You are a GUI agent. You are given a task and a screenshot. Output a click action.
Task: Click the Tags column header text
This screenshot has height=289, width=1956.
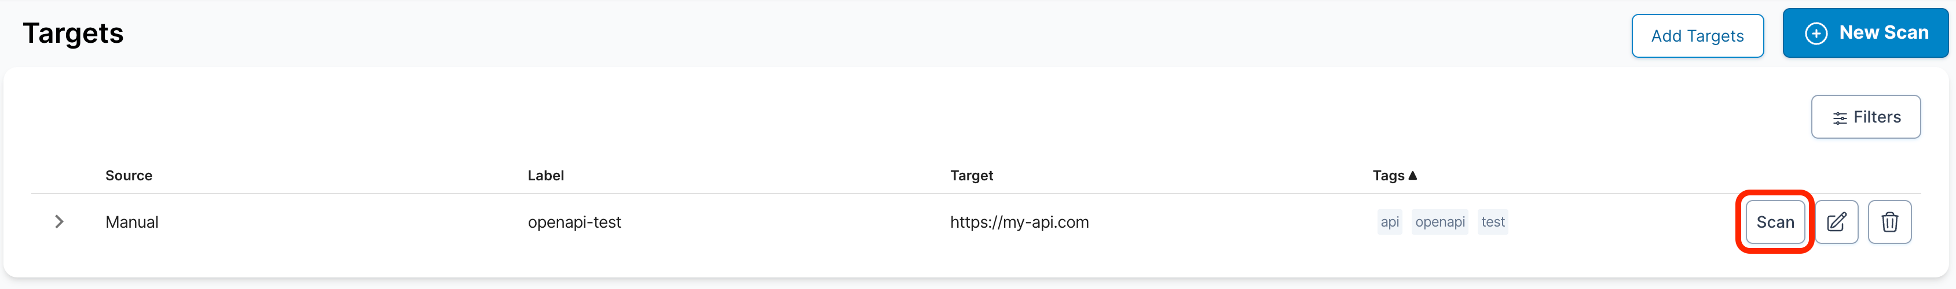point(1388,175)
